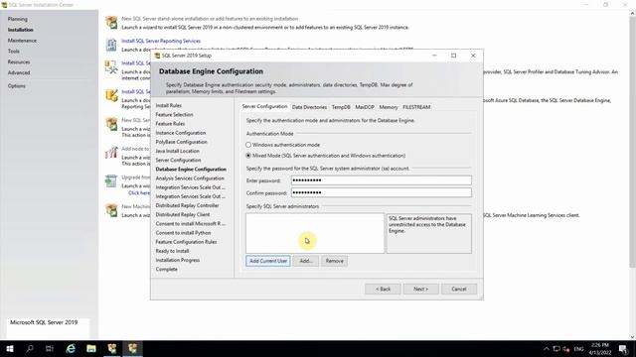Click the network tray icon

(x=556, y=349)
